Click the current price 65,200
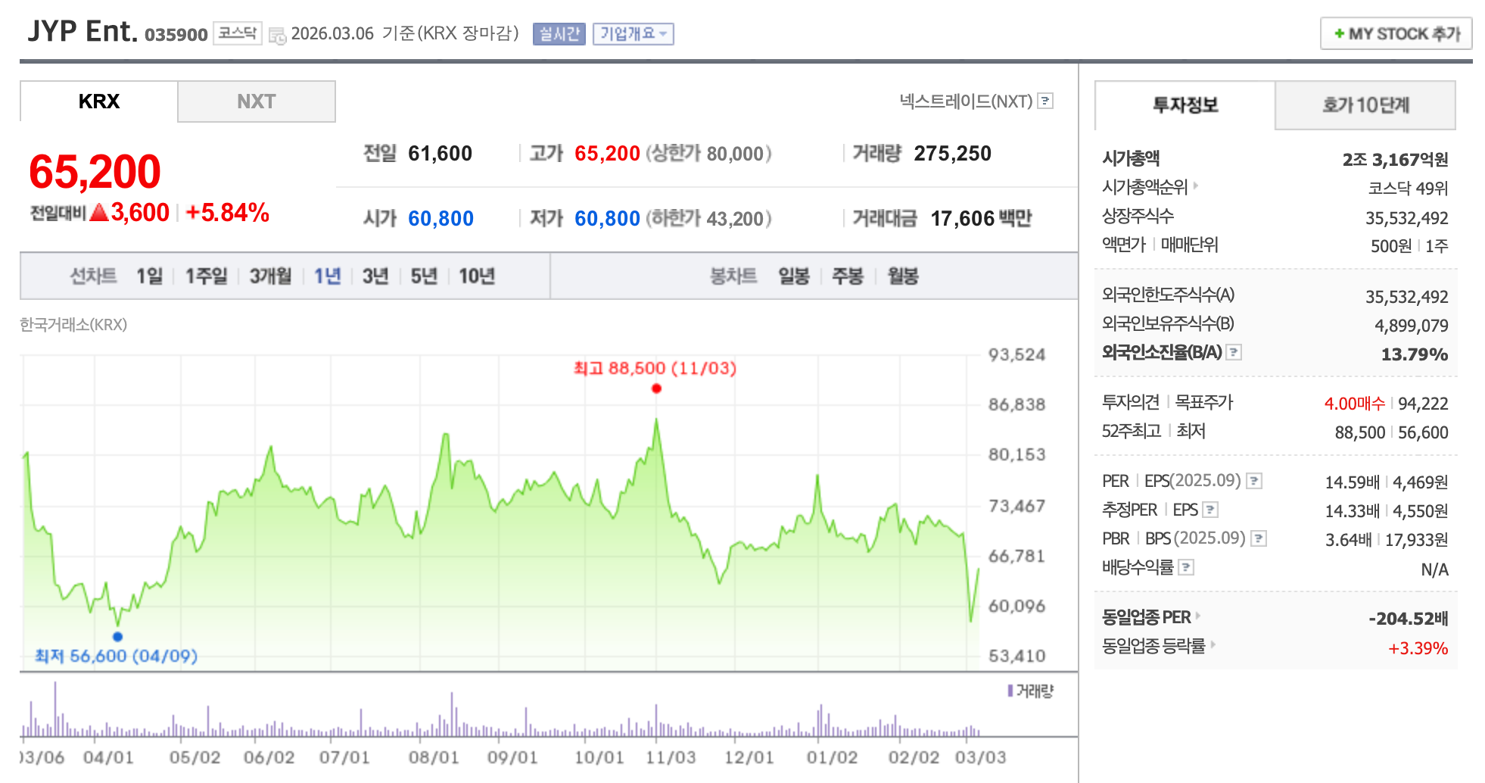The height and width of the screenshot is (783, 1485). coord(95,172)
